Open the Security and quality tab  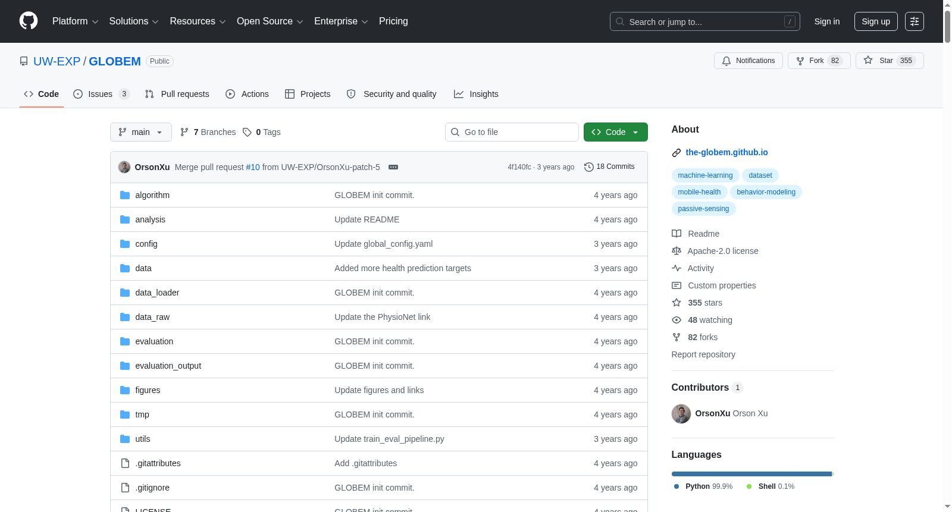(392, 94)
